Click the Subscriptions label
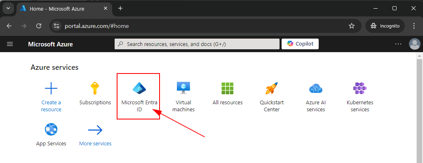Viewport: 423px width, 163px height. click(95, 102)
